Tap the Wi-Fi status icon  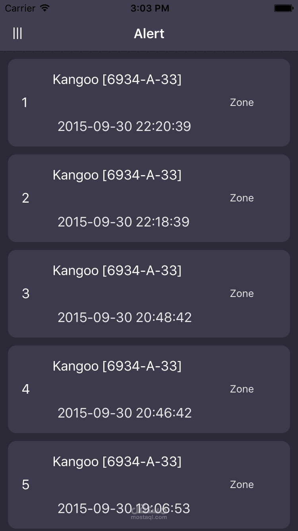(45, 8)
